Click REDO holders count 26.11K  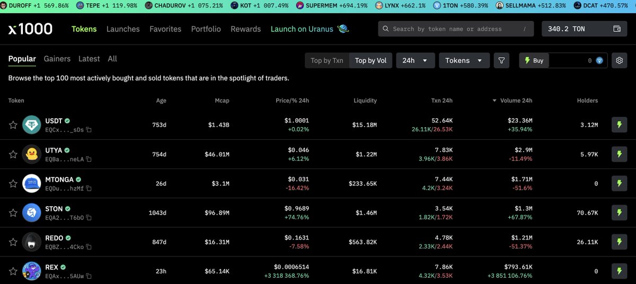point(587,242)
